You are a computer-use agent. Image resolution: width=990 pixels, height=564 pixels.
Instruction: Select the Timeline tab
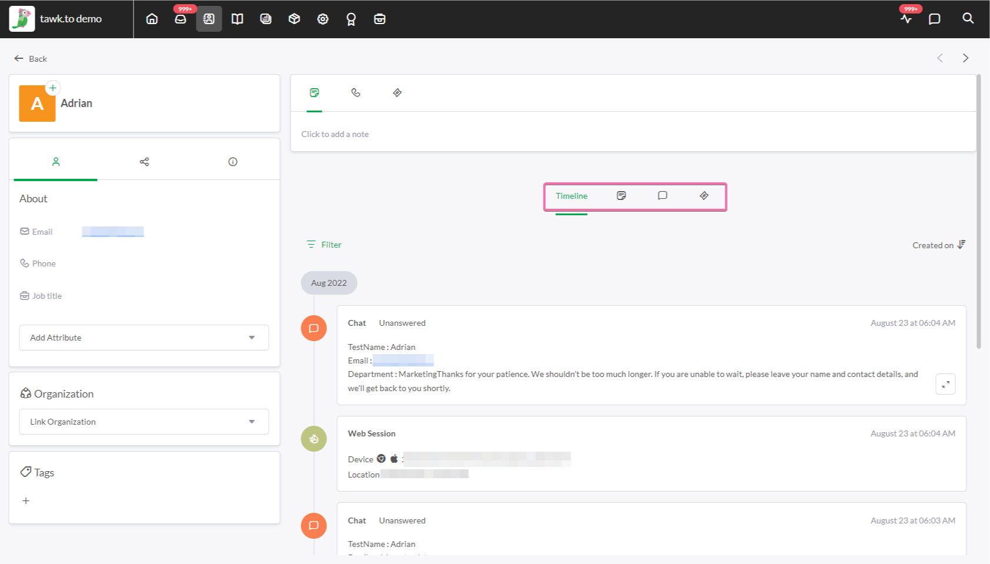click(572, 196)
